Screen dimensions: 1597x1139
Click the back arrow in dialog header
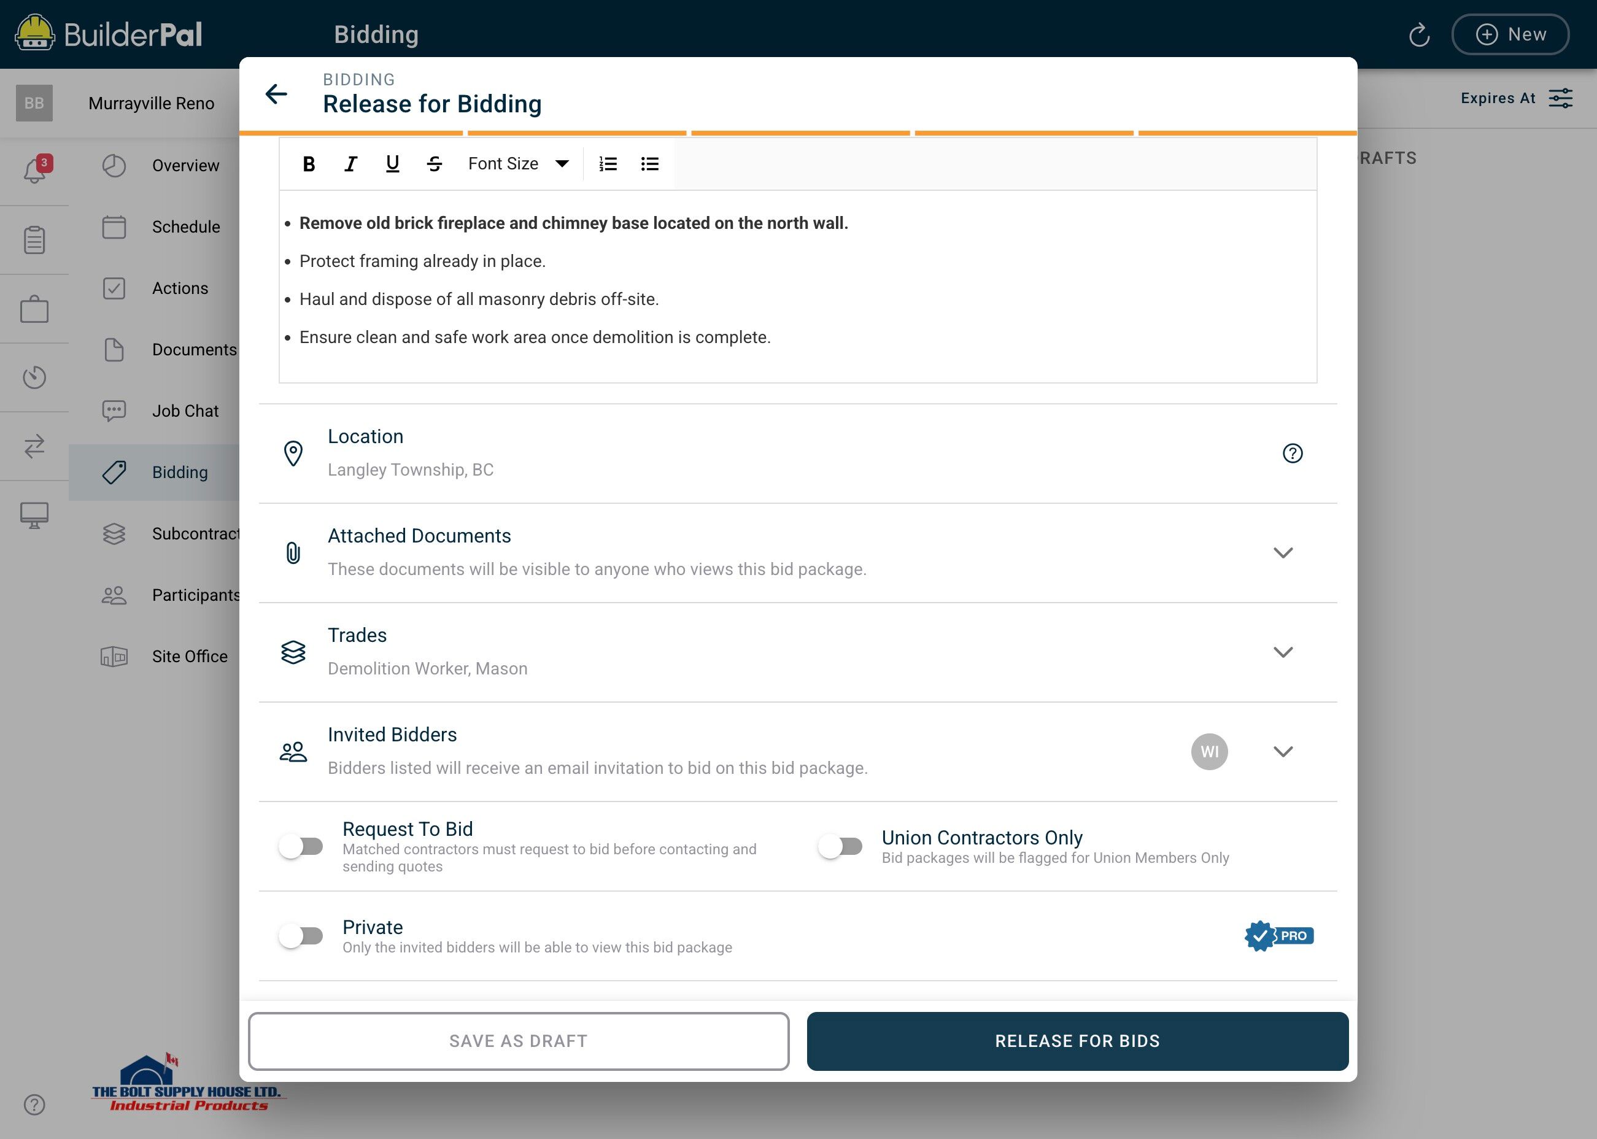click(276, 94)
